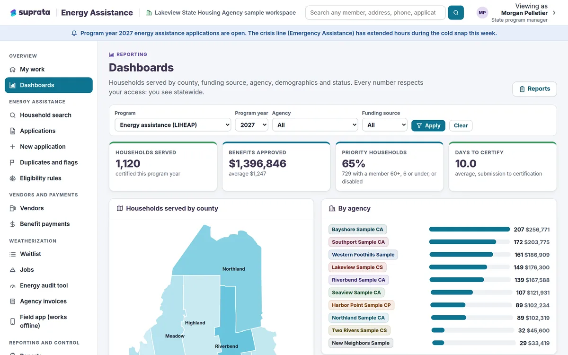The width and height of the screenshot is (568, 355).
Task: Open the Reports button
Action: click(534, 89)
